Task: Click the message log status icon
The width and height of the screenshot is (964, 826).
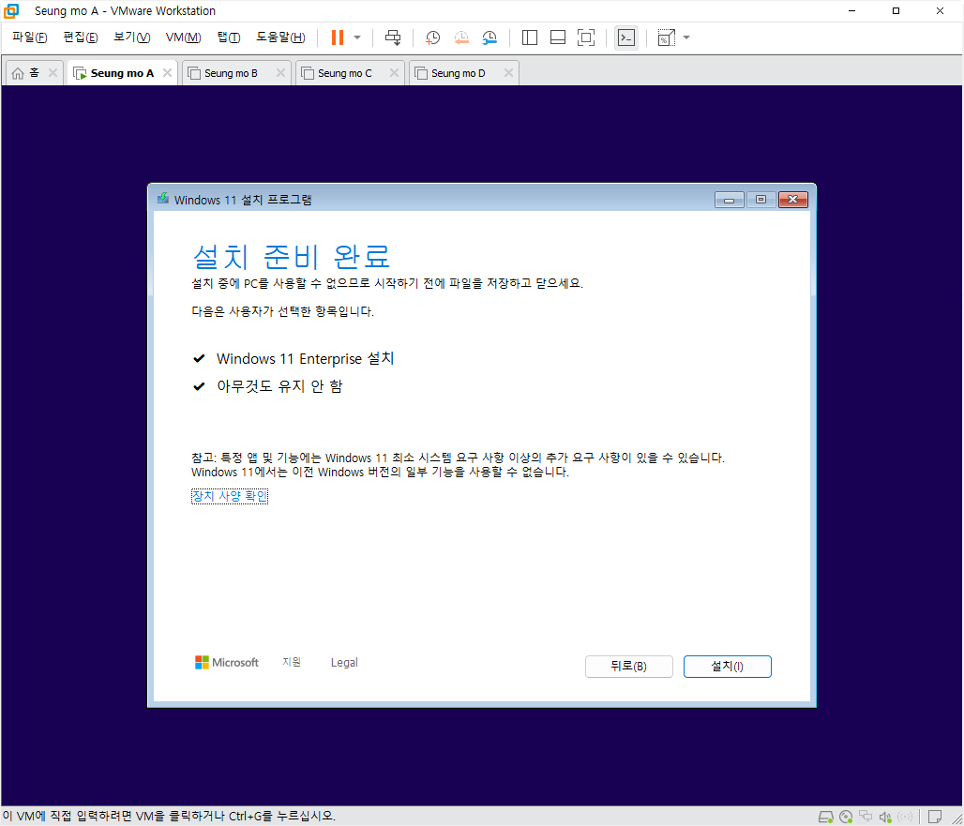Action: pos(935,817)
